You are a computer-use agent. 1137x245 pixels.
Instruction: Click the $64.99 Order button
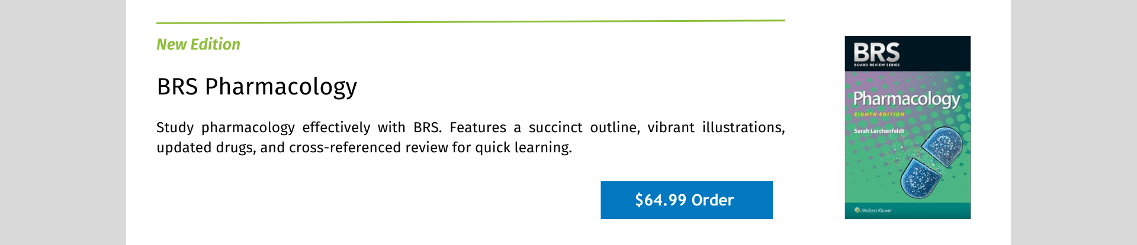coord(686,200)
